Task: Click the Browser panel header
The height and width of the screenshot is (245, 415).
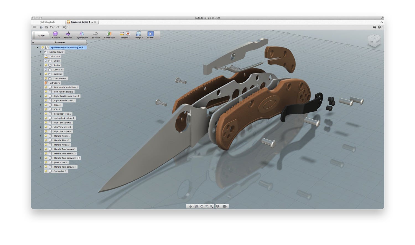Action: coord(59,43)
